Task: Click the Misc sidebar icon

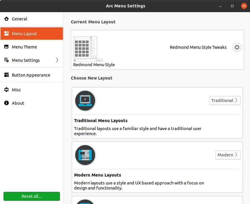Action: 6,90
